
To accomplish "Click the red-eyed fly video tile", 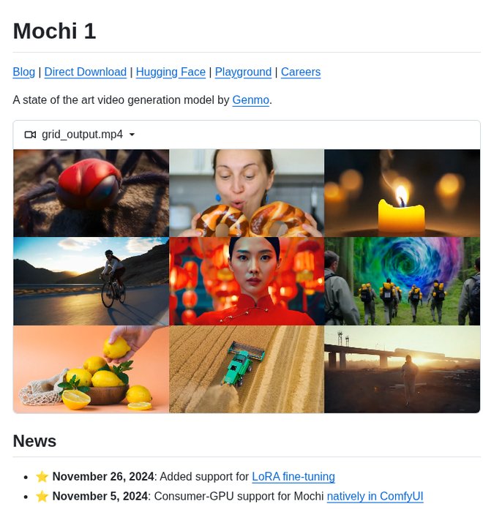I will pos(91,193).
